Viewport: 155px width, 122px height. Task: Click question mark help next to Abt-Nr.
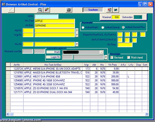77,30
